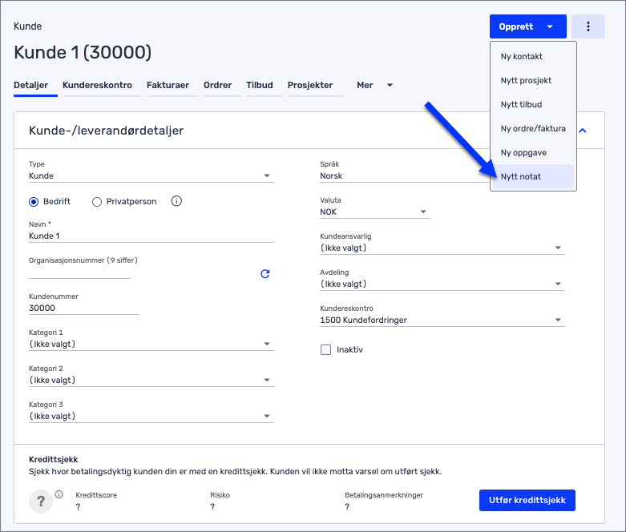The width and height of the screenshot is (626, 532).
Task: Choose Nytt tilbud from the menu
Action: coord(533,104)
